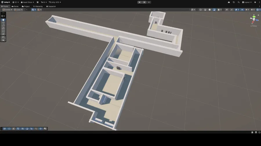
Task: Click the last icon in bottom overlay toolbar
Action: [45, 129]
